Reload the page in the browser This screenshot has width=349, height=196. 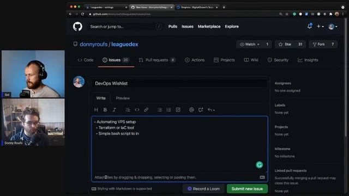point(82,14)
